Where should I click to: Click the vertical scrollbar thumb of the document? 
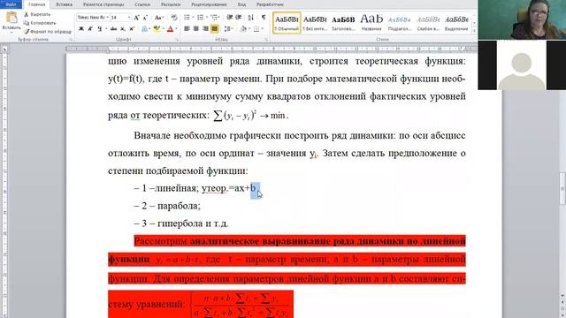point(562,188)
